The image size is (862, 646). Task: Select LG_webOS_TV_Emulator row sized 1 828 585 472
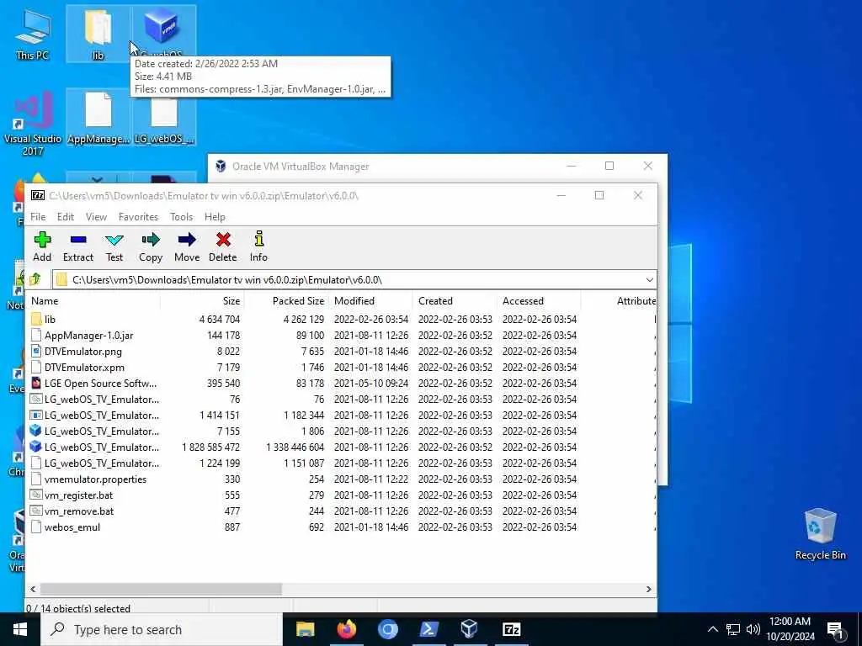341,447
